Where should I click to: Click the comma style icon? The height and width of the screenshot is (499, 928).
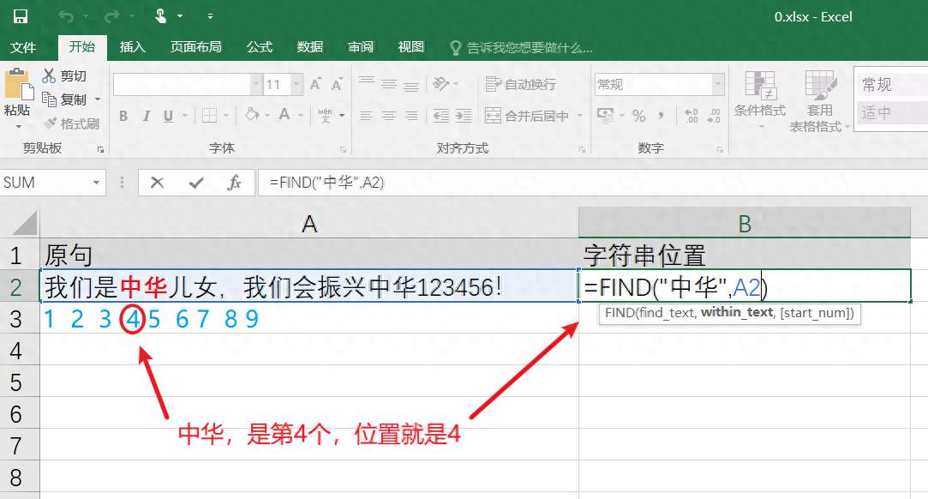pos(661,115)
